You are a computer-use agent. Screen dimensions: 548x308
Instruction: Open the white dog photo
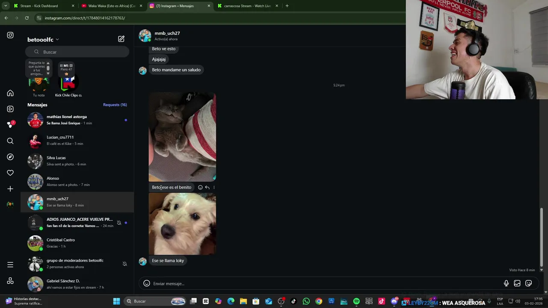[x=182, y=224]
